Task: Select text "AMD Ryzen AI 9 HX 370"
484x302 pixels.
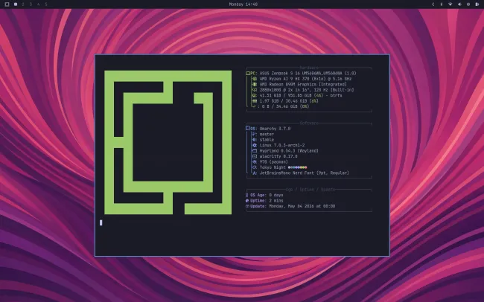Action: click(284, 79)
